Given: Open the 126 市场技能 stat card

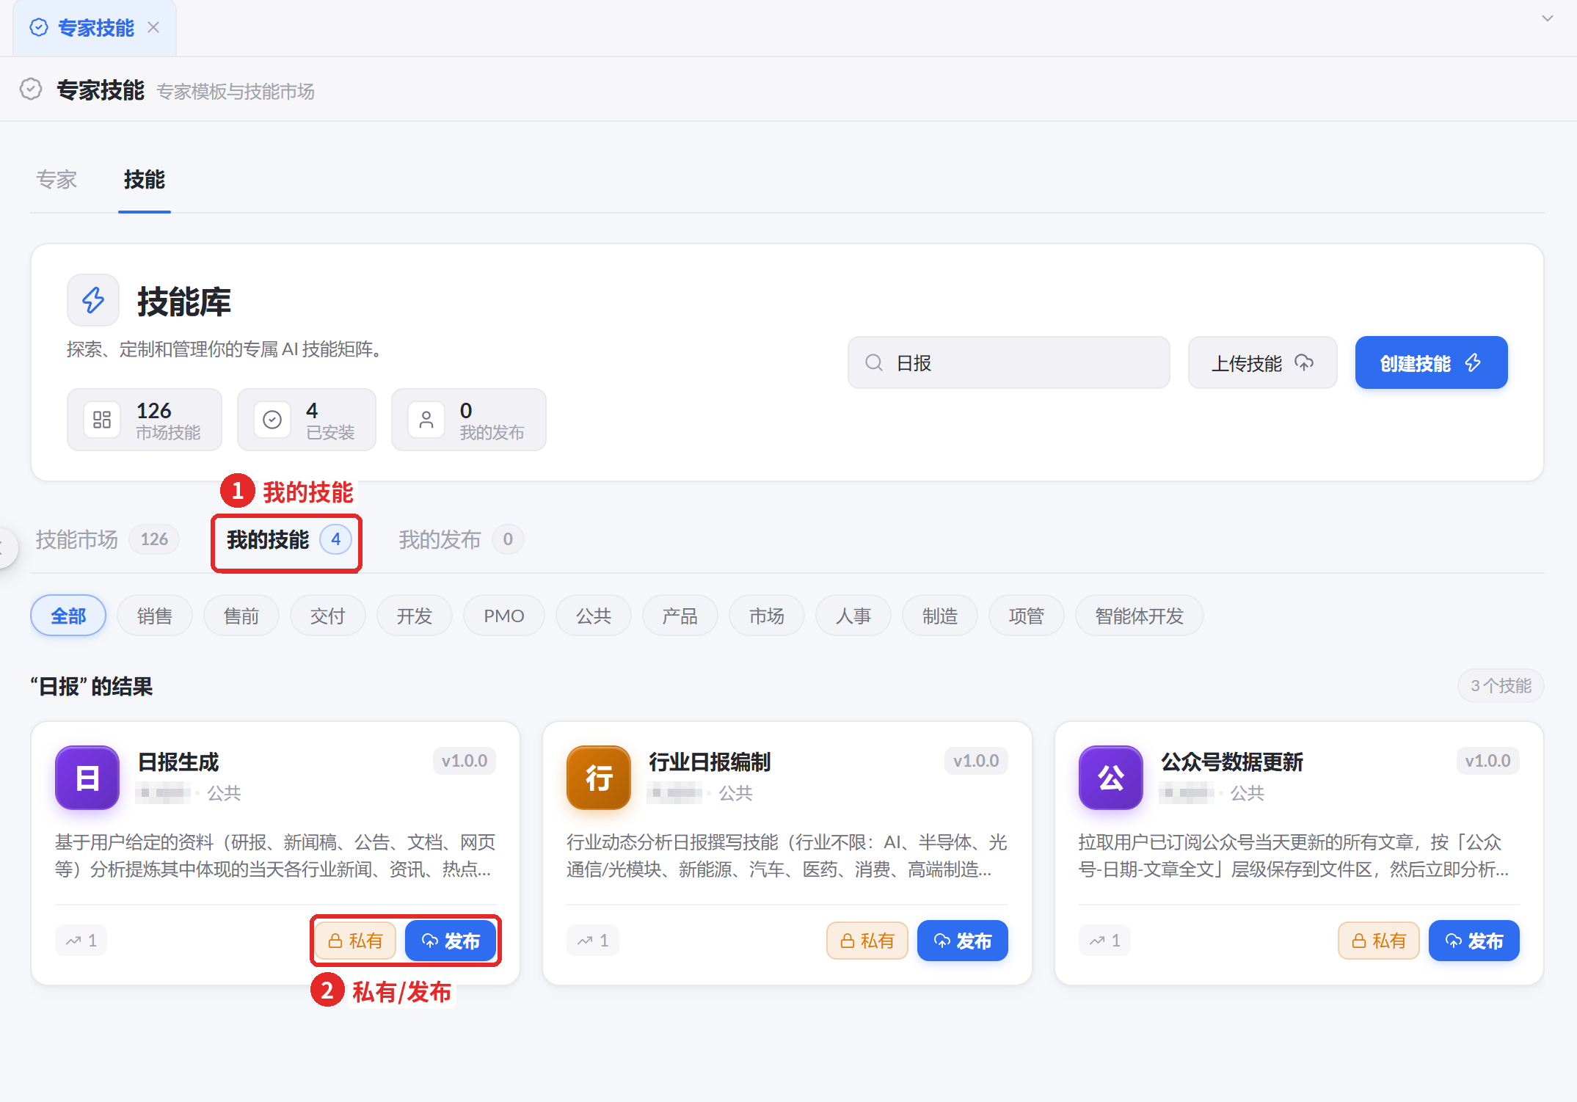Looking at the screenshot, I should pos(145,420).
